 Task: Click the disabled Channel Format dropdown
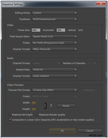[x=46, y=63]
